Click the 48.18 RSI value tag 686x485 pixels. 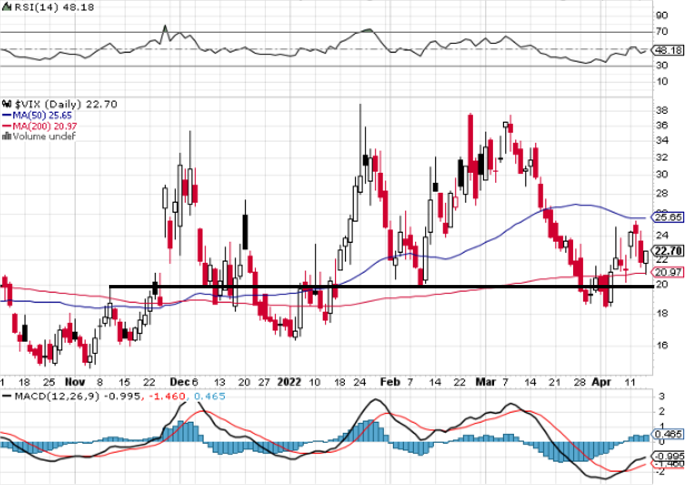coord(668,50)
